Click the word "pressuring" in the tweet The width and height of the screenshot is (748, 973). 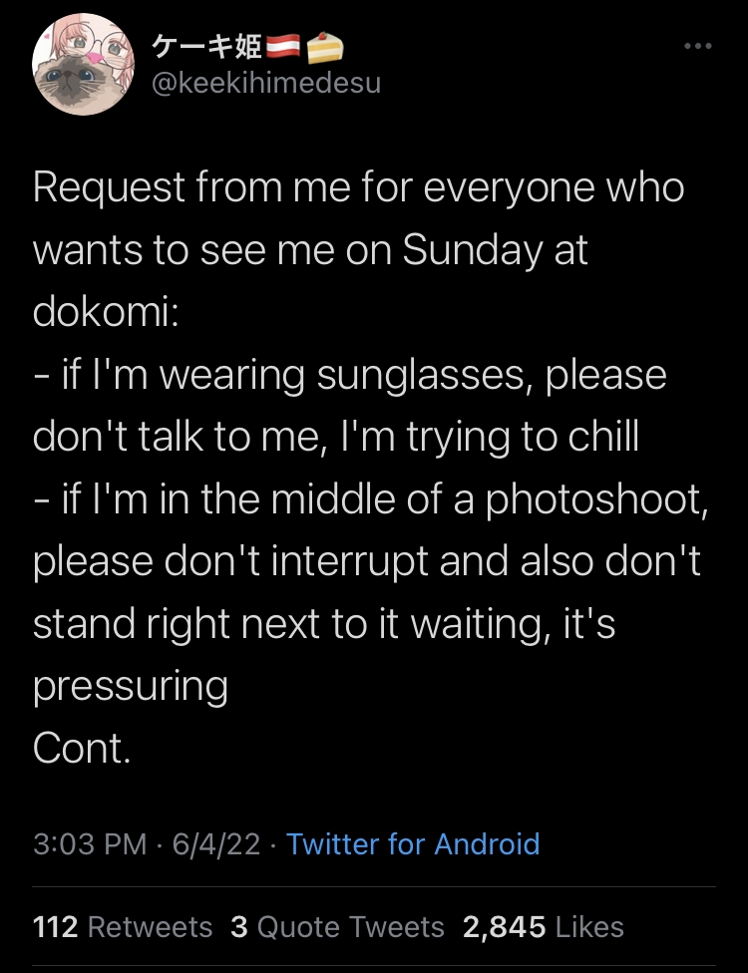131,687
